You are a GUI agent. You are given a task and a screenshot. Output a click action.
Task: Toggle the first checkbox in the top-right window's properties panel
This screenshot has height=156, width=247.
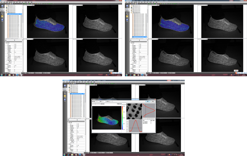[x=140, y=44]
